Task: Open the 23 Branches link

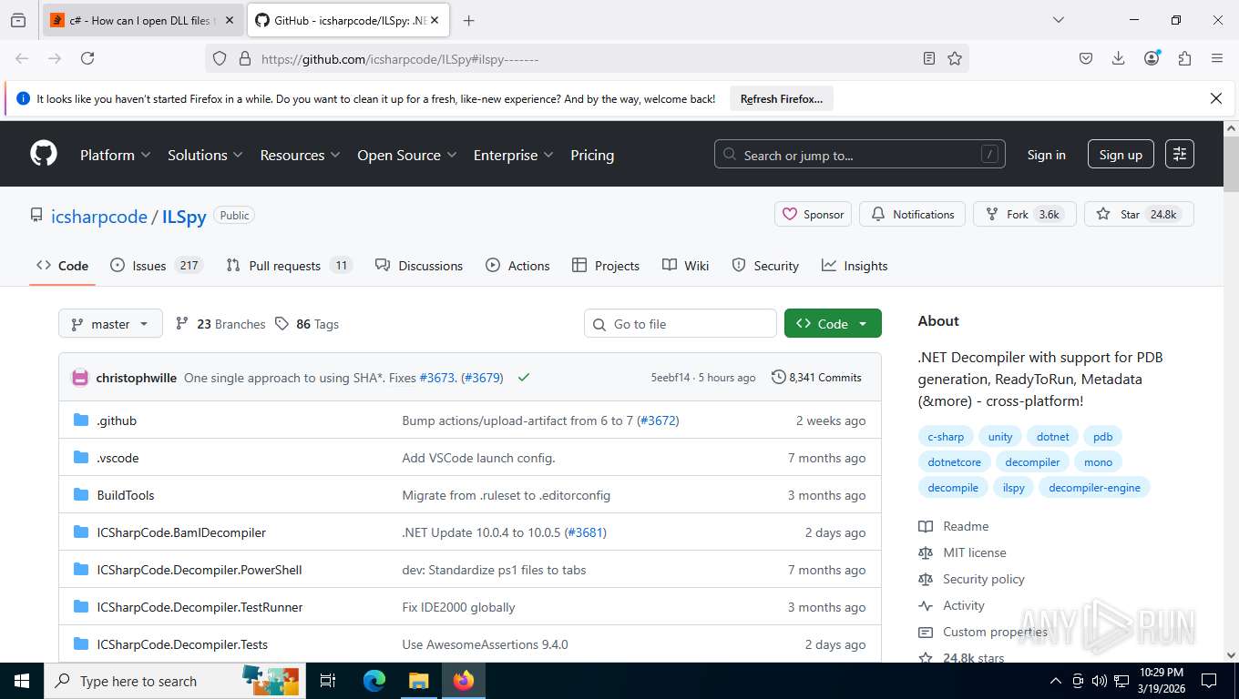Action: click(x=220, y=324)
